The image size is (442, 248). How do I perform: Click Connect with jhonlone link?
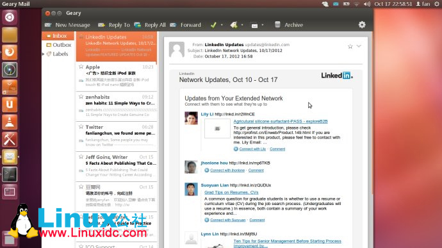227,170
